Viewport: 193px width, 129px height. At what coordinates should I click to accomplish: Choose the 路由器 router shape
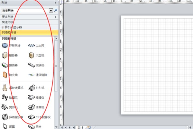coord(10,65)
